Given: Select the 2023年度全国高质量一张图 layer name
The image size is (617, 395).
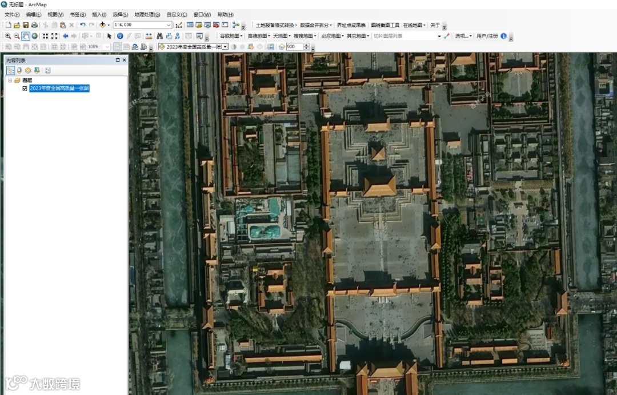Looking at the screenshot, I should click(x=59, y=88).
